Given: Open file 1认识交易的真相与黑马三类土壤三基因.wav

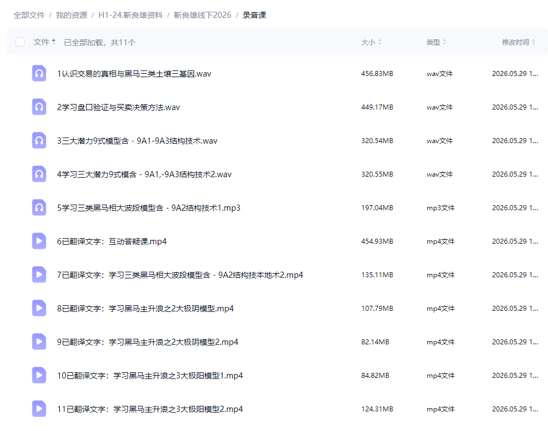Looking at the screenshot, I should [134, 74].
